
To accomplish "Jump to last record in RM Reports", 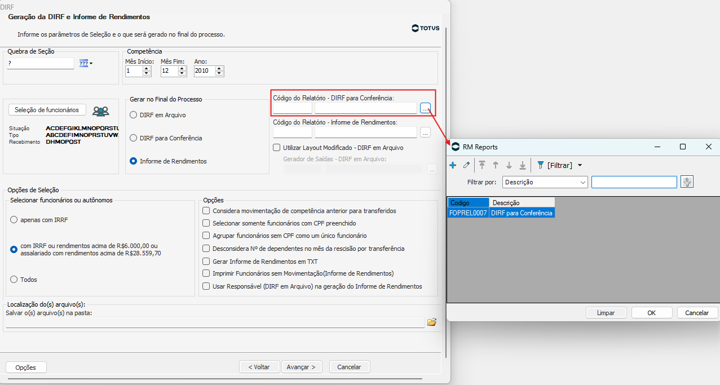I will coord(523,165).
